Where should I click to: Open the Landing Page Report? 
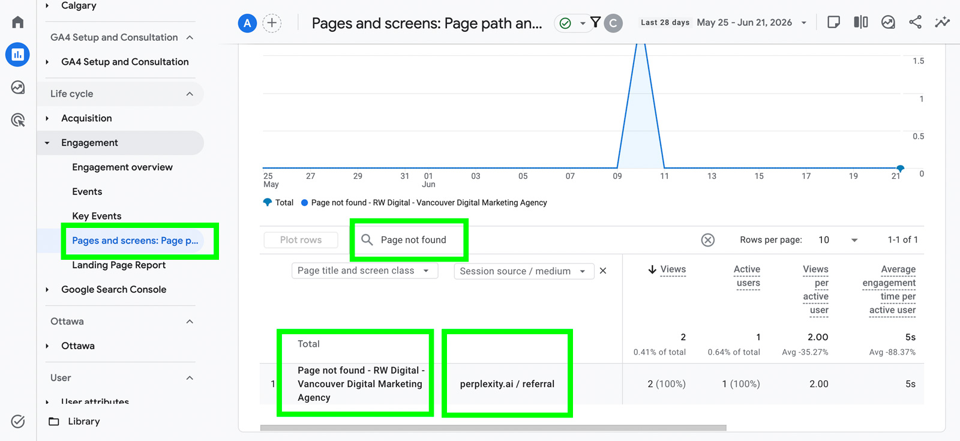click(x=119, y=265)
